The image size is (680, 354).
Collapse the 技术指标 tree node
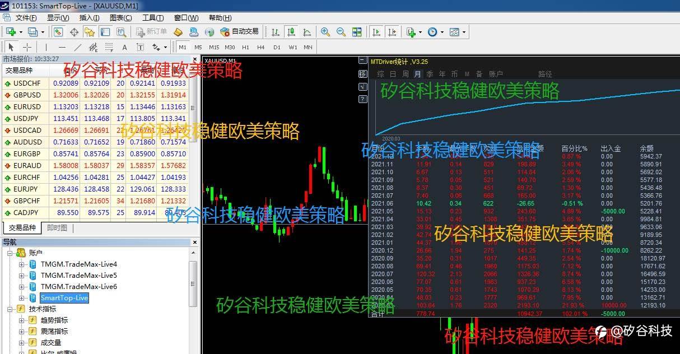tap(10, 309)
